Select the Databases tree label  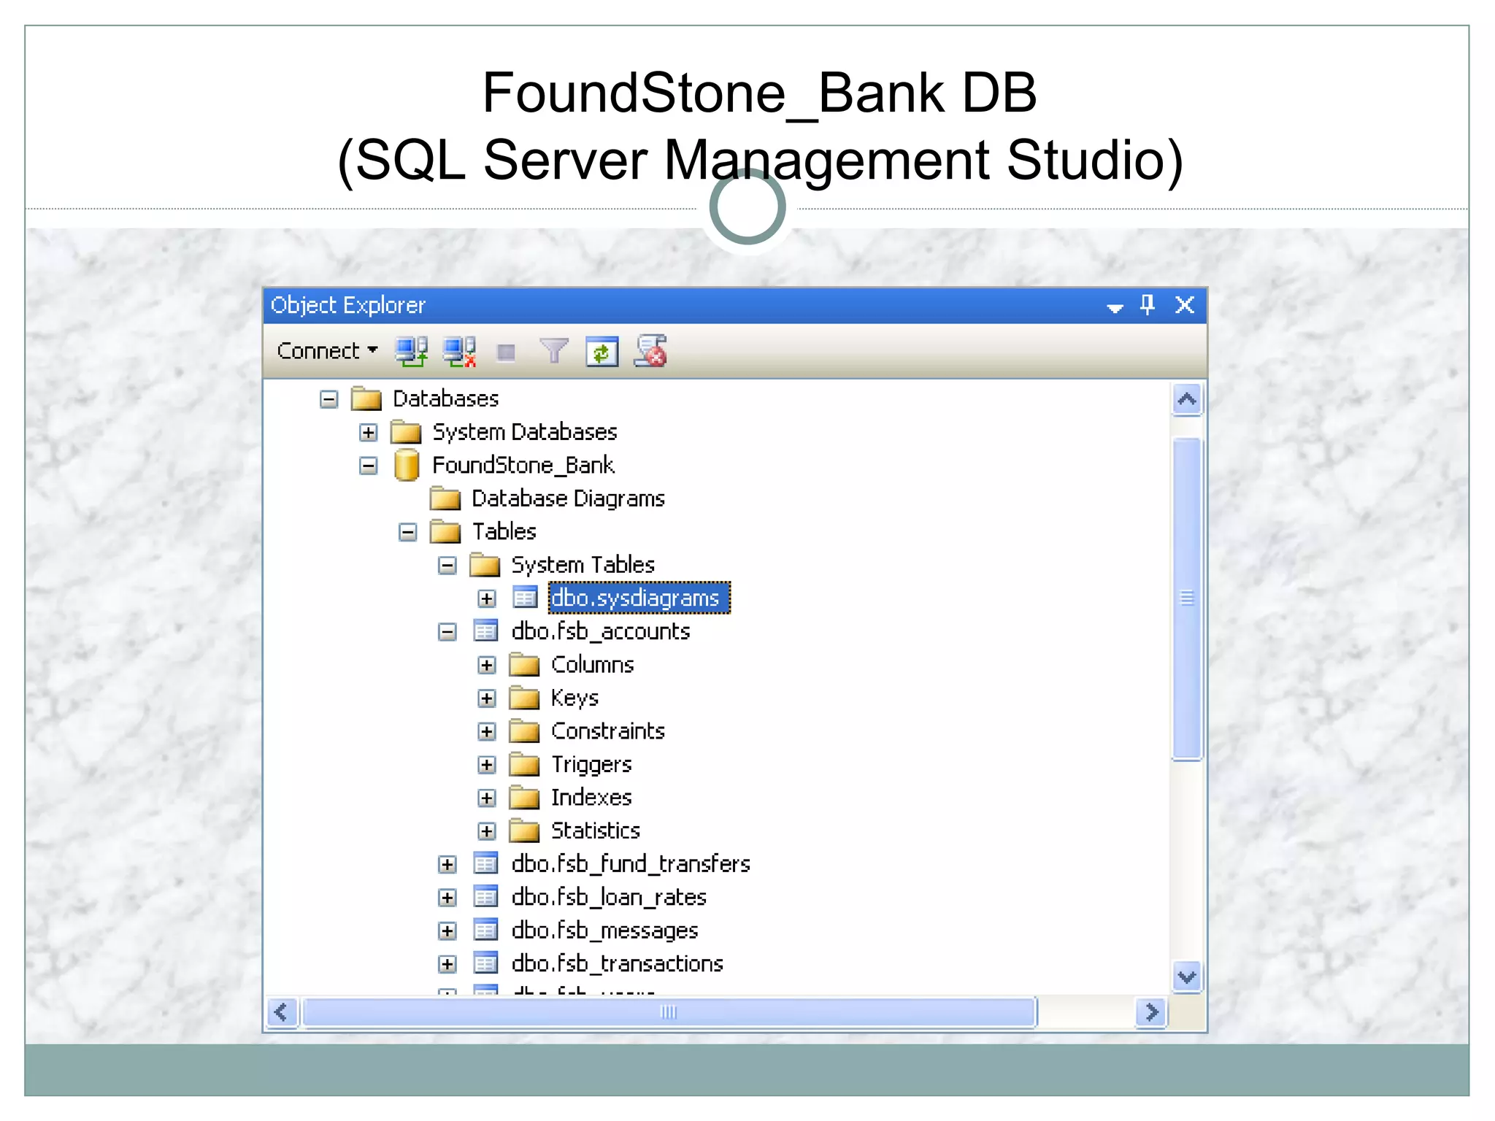446,398
